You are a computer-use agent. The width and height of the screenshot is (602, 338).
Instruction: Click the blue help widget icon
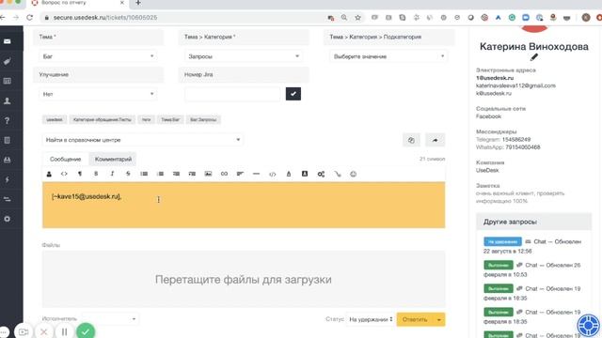[588, 326]
